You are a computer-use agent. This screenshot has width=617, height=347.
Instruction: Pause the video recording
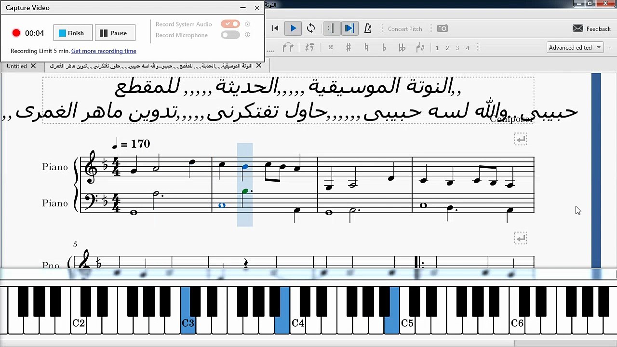(x=115, y=33)
